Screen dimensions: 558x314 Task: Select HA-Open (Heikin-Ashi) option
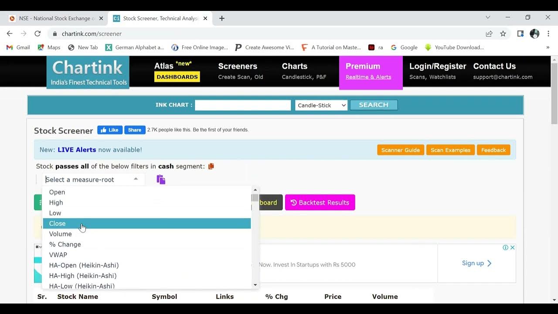click(x=146, y=265)
